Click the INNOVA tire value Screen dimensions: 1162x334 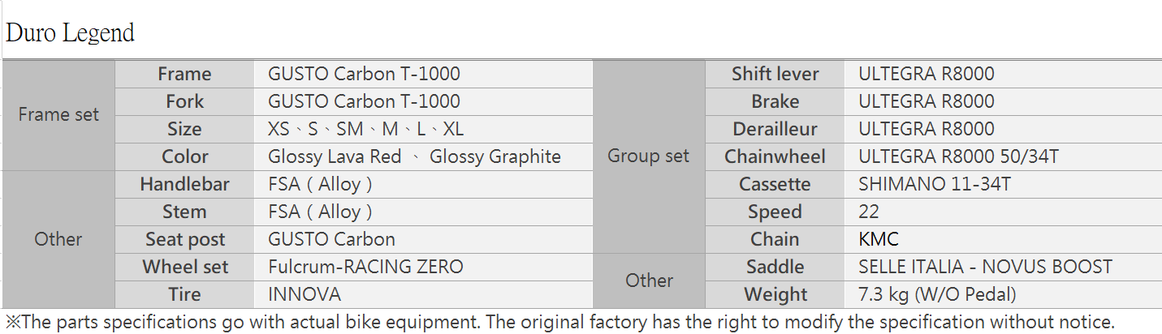pos(305,294)
